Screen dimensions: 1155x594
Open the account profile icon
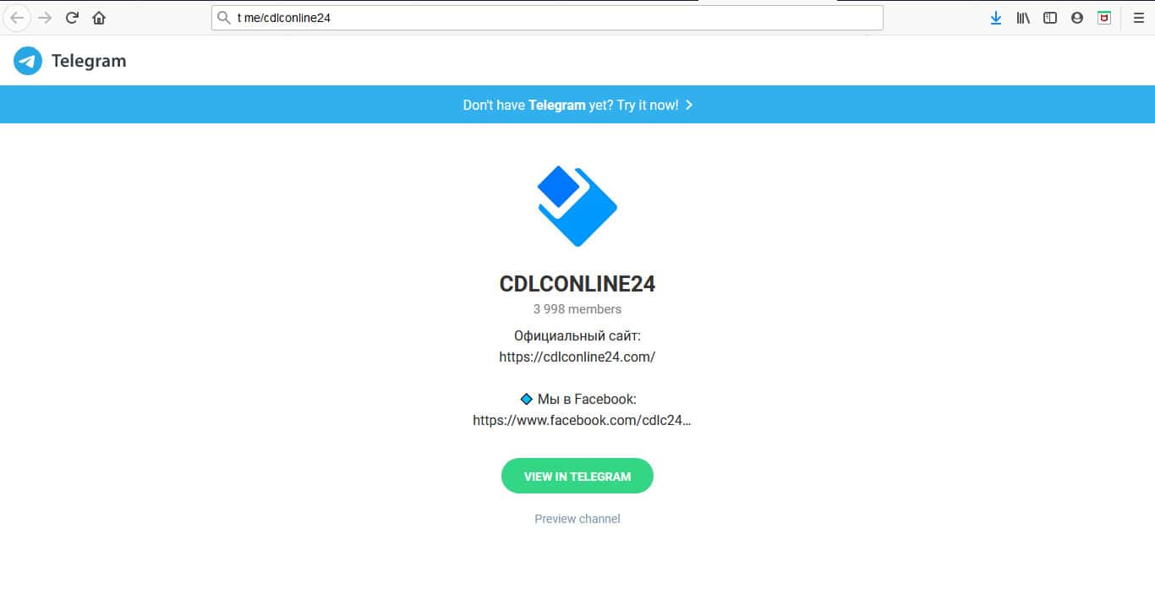1077,18
